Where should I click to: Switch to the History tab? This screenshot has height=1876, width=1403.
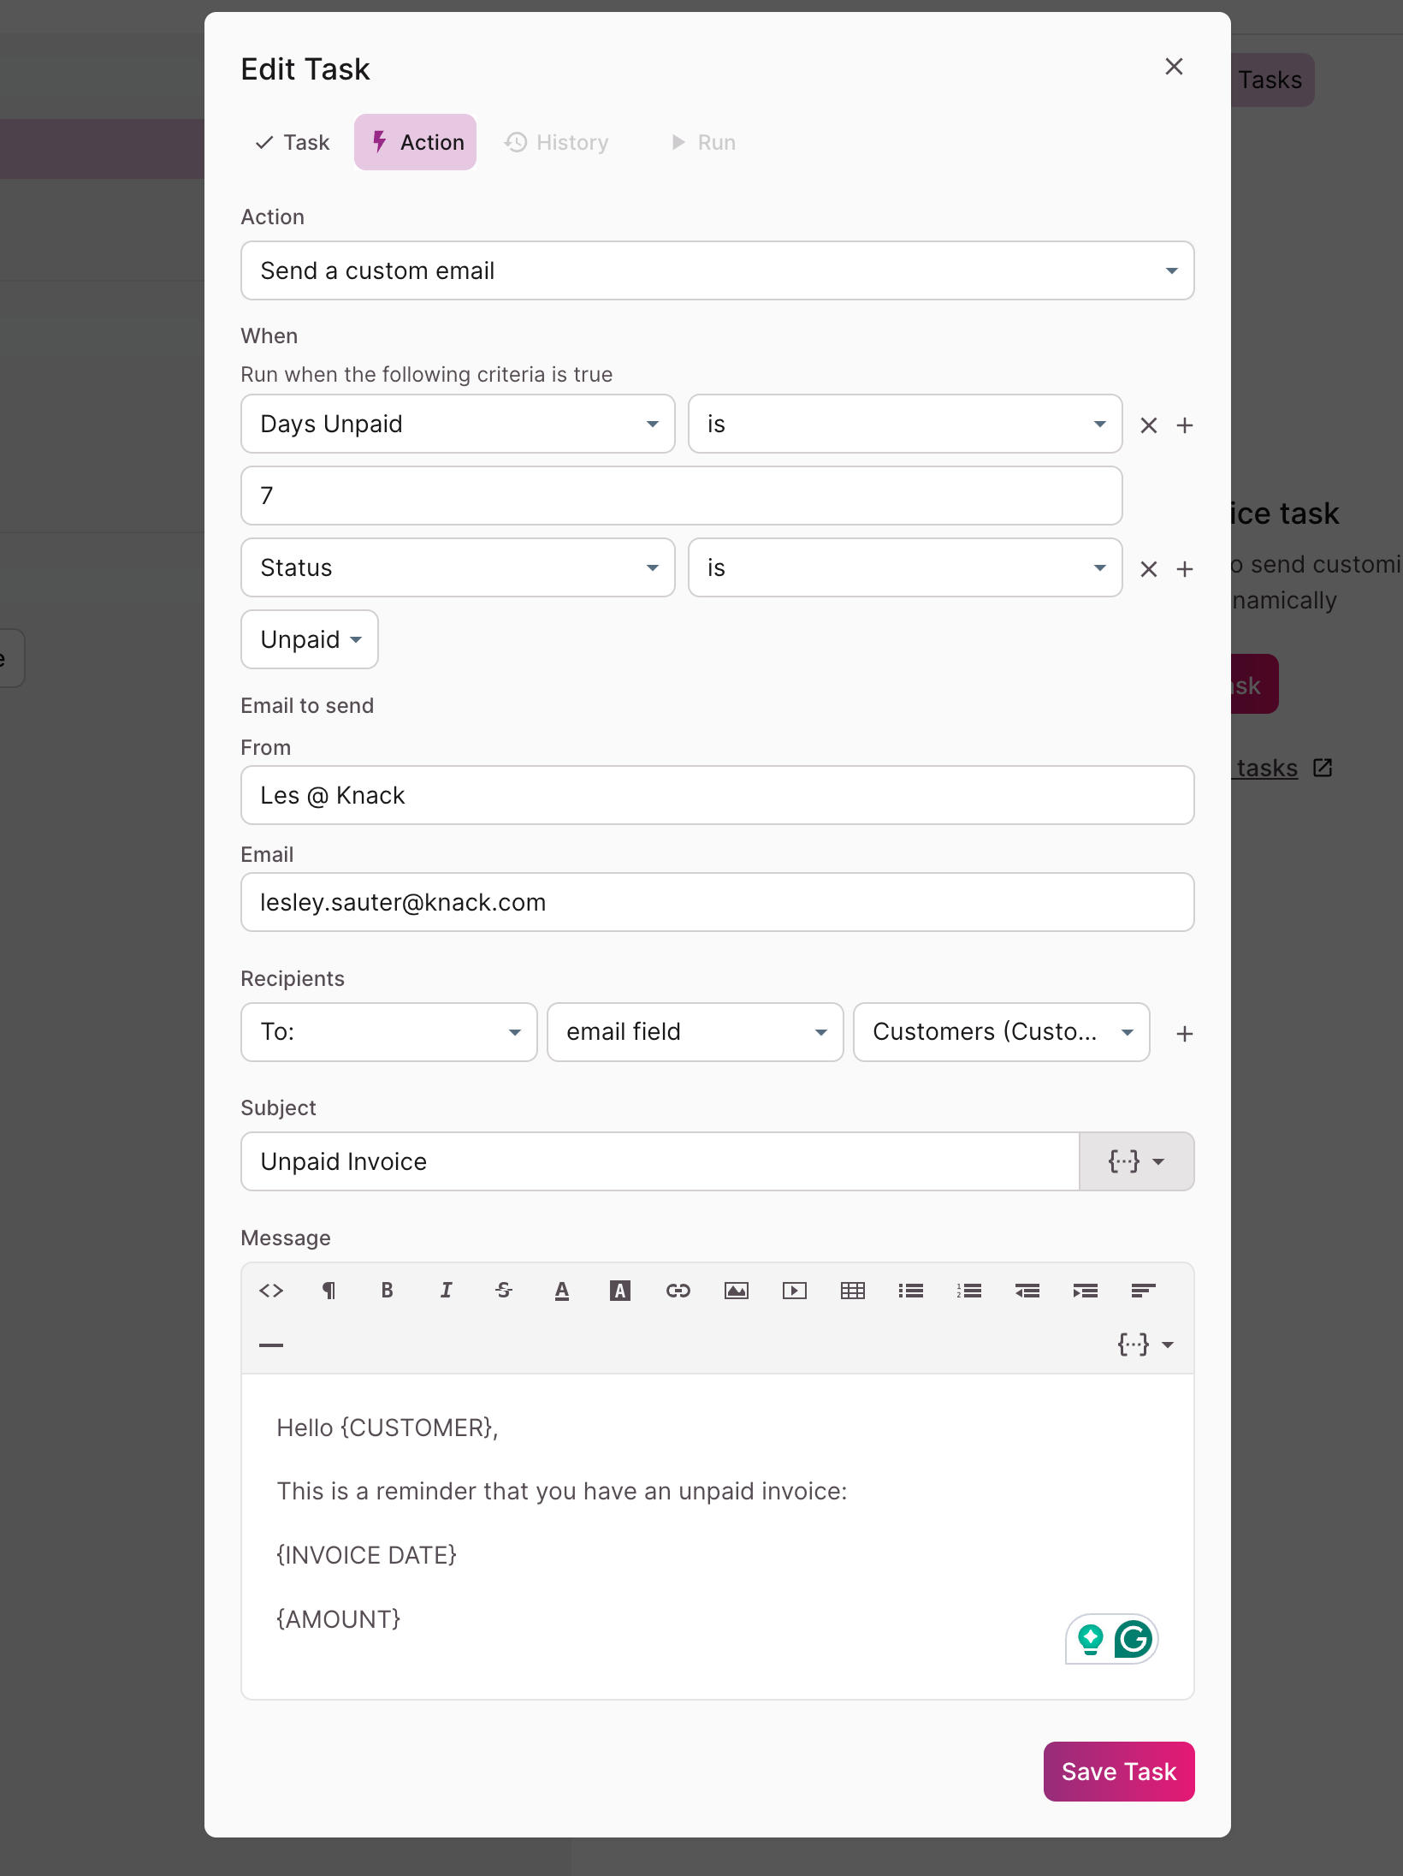pyautogui.click(x=556, y=142)
